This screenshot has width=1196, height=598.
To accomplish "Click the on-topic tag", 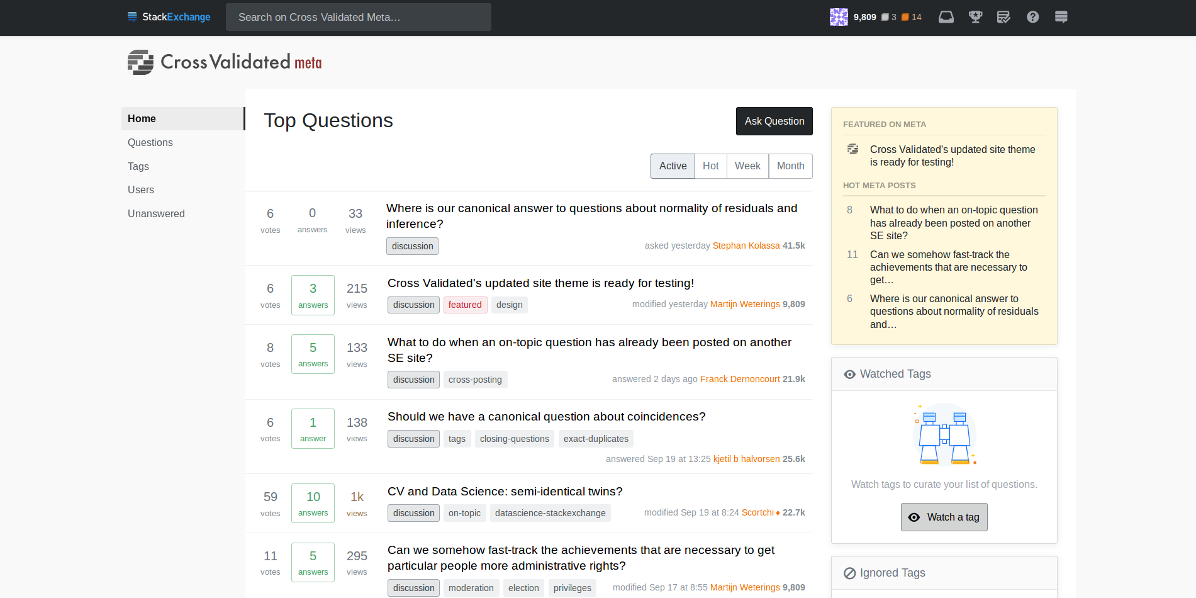I will click(x=464, y=513).
